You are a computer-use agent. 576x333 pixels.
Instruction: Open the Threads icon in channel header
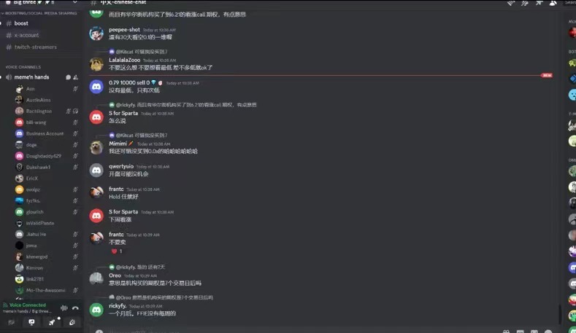coord(510,3)
